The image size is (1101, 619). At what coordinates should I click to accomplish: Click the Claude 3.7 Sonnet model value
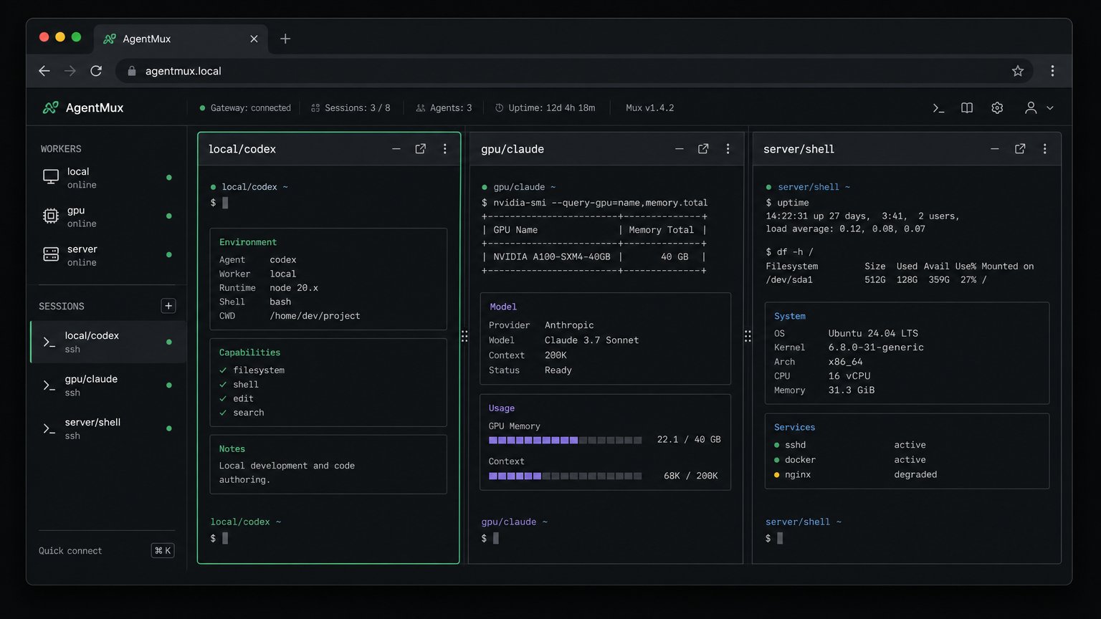591,340
